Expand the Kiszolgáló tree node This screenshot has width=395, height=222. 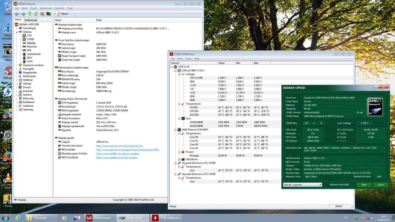point(17,69)
